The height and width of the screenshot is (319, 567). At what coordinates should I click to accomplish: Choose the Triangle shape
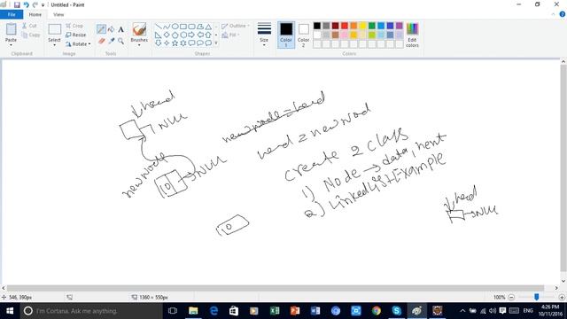(x=209, y=27)
